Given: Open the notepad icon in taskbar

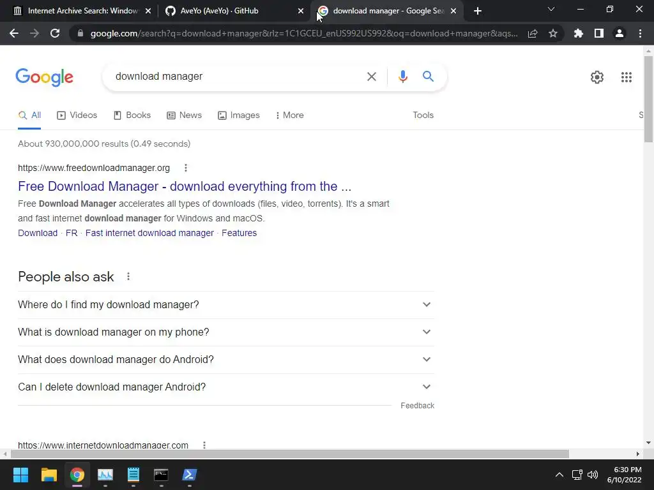Looking at the screenshot, I should point(133,475).
